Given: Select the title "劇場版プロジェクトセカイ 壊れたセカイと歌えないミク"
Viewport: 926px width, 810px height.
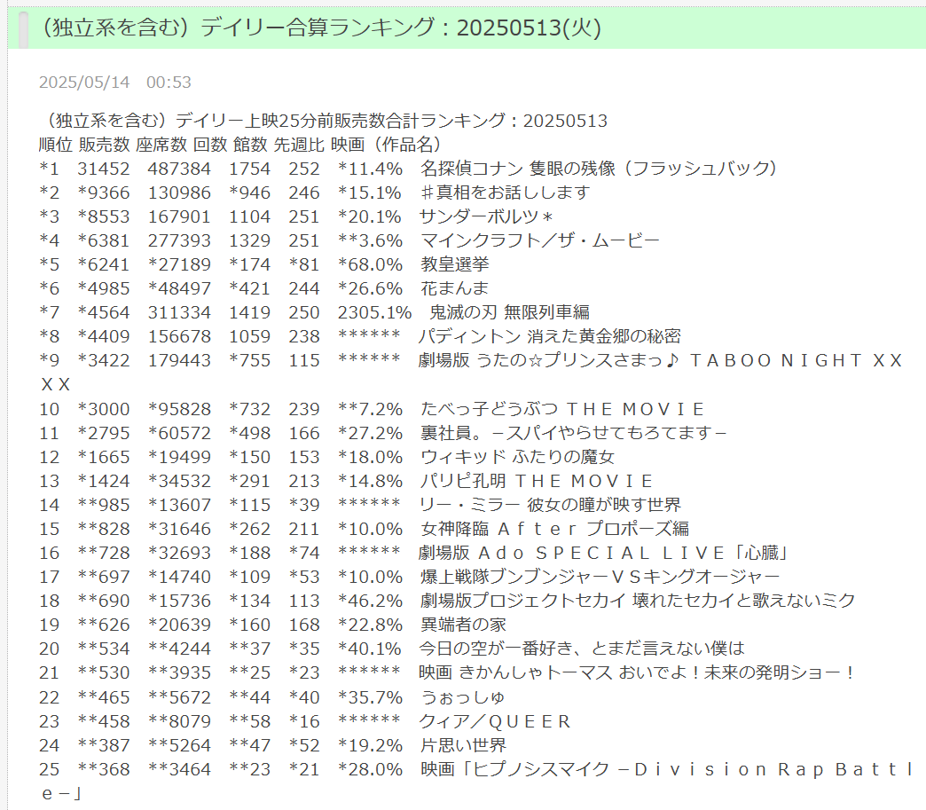Looking at the screenshot, I should (638, 601).
